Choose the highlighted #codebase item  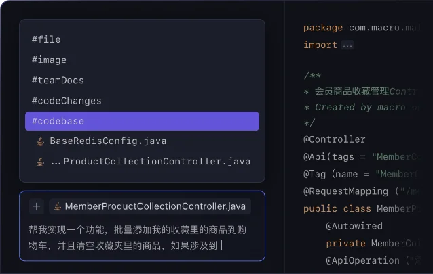142,121
